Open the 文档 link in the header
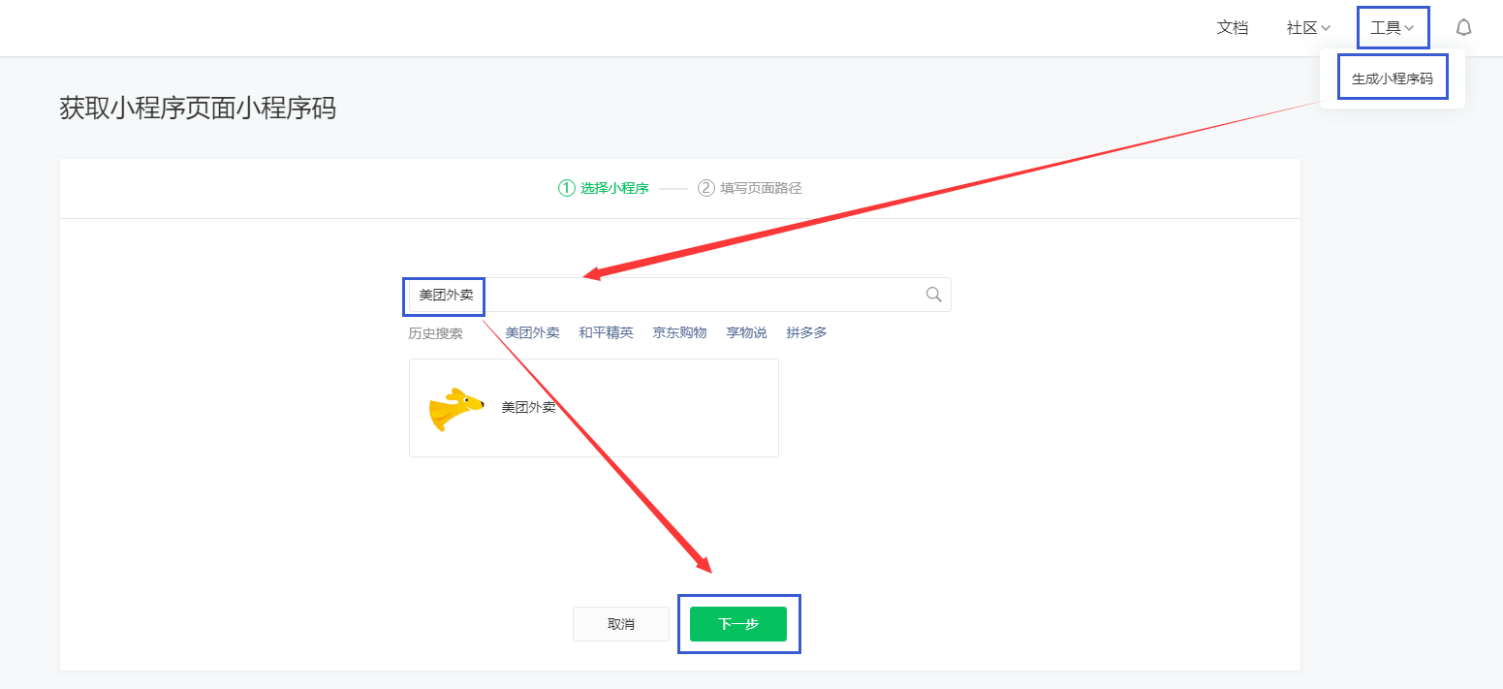 click(1232, 28)
